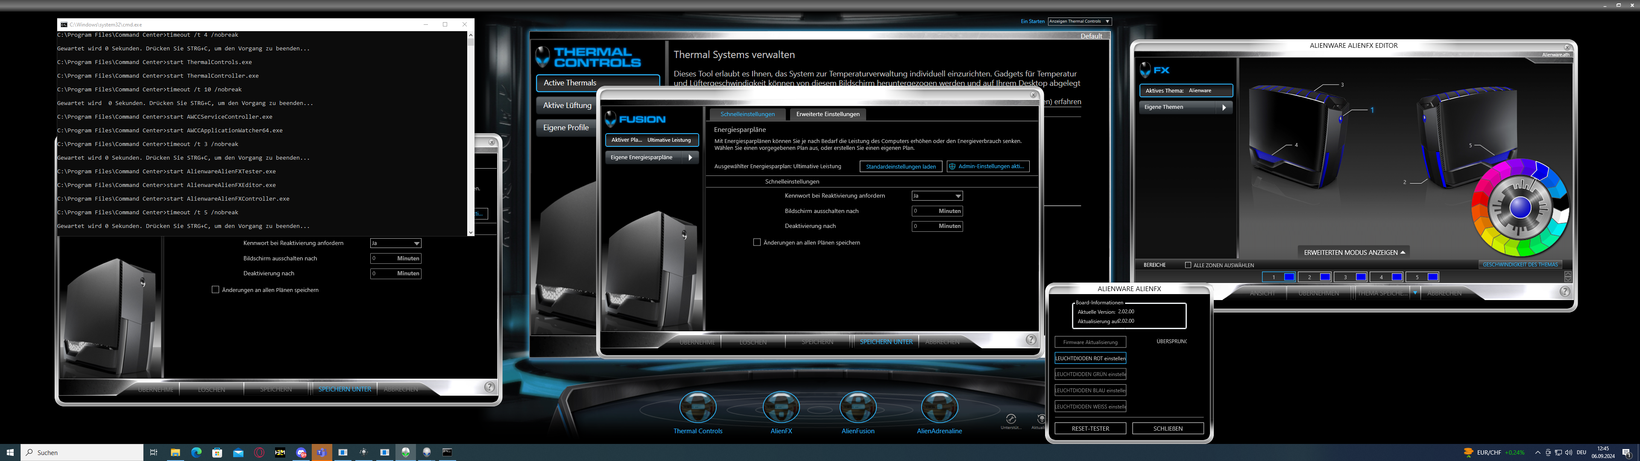This screenshot has height=461, width=1640.
Task: Click Bildschirm ausschalten nach field in front Fusion
Action: pyautogui.click(x=937, y=211)
